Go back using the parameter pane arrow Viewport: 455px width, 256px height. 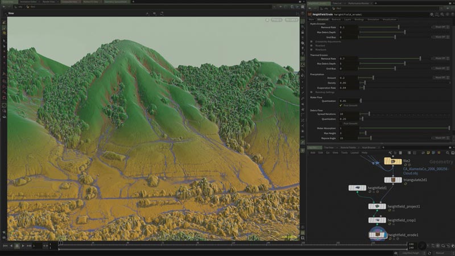click(x=309, y=9)
